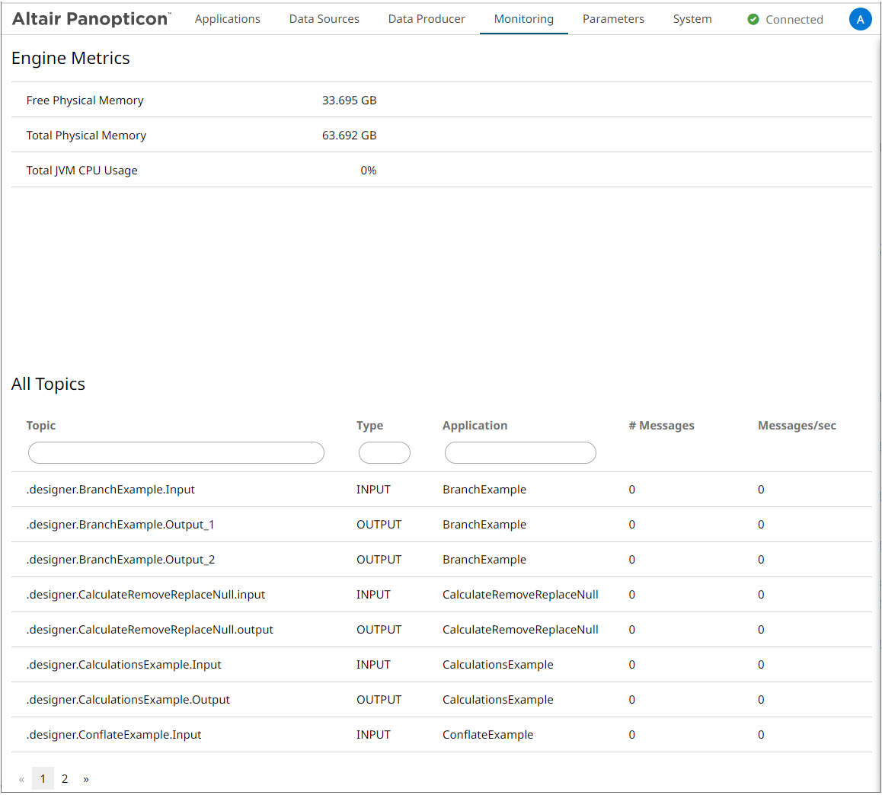882x795 pixels.
Task: Go to page 2 of topics
Action: pyautogui.click(x=65, y=778)
